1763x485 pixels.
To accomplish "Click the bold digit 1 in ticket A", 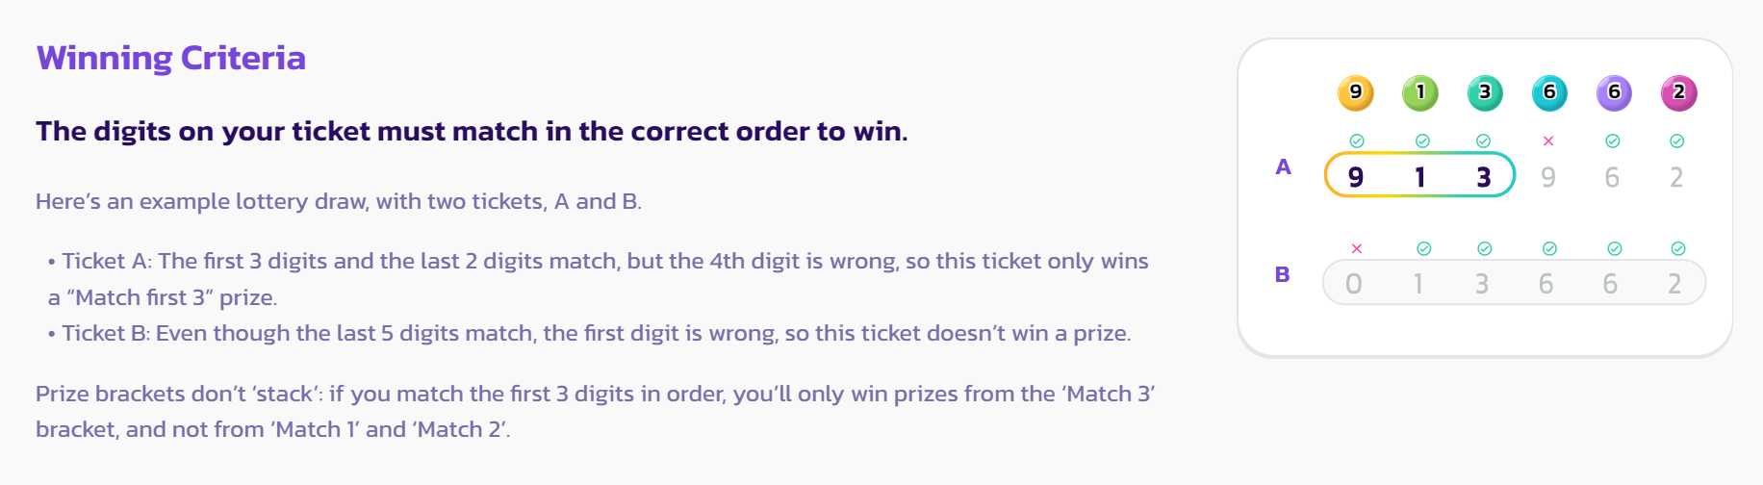I will click(1419, 177).
